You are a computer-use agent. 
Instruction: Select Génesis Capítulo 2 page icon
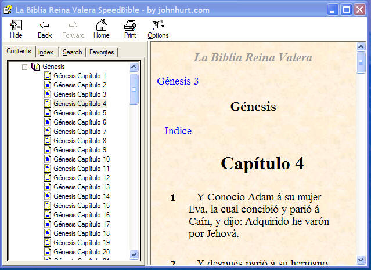tap(48, 85)
